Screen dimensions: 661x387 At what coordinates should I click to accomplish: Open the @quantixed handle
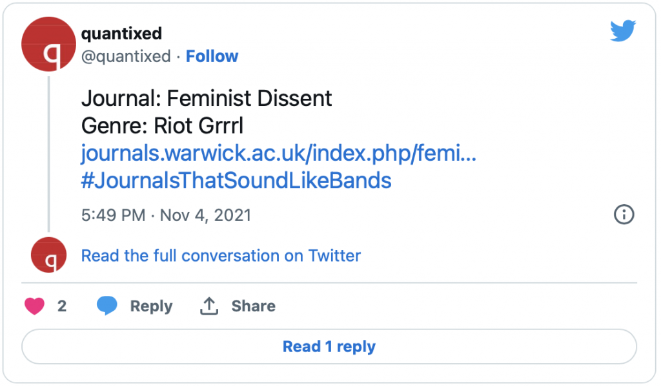pos(126,57)
